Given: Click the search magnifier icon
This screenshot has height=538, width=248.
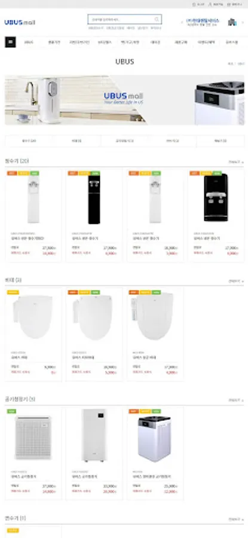Looking at the screenshot, I should (157, 19).
